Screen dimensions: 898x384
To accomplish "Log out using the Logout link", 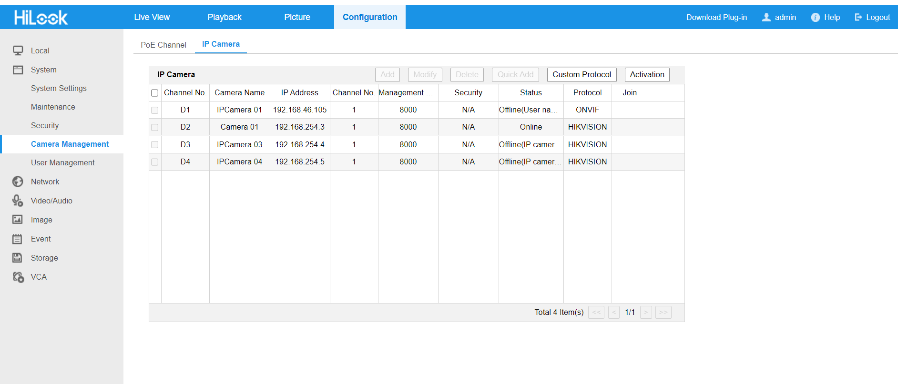I will pos(872,17).
